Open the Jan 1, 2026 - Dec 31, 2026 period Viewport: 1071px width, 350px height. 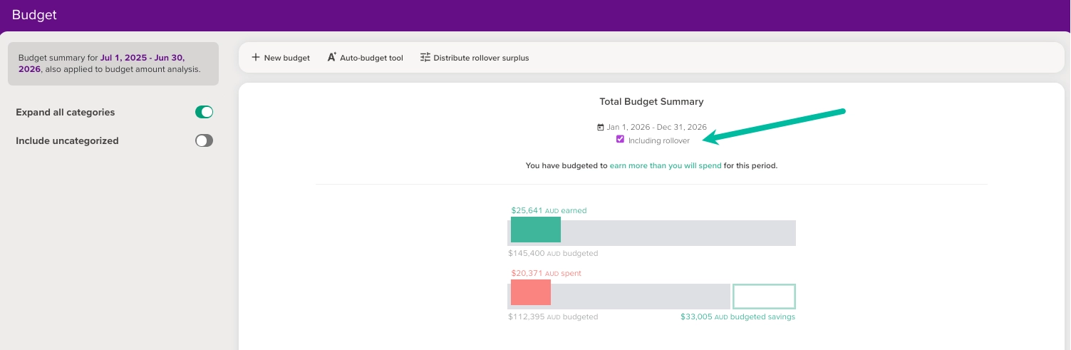[656, 127]
